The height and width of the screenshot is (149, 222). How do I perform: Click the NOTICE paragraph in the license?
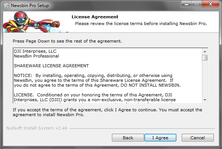(x=97, y=80)
